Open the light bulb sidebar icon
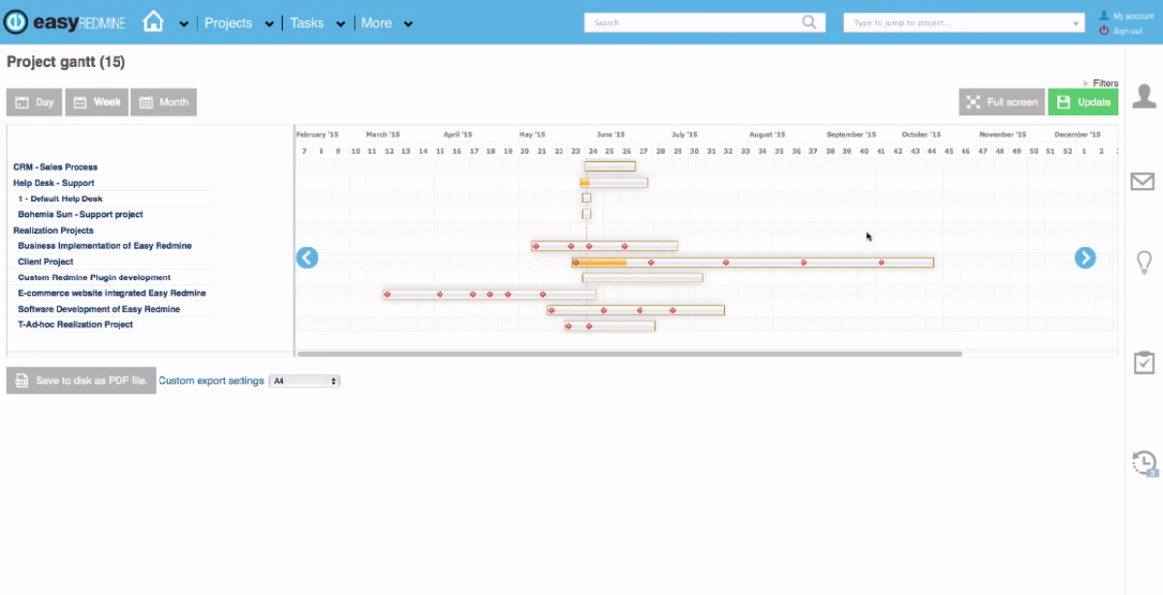Image resolution: width=1163 pixels, height=595 pixels. pos(1145,263)
